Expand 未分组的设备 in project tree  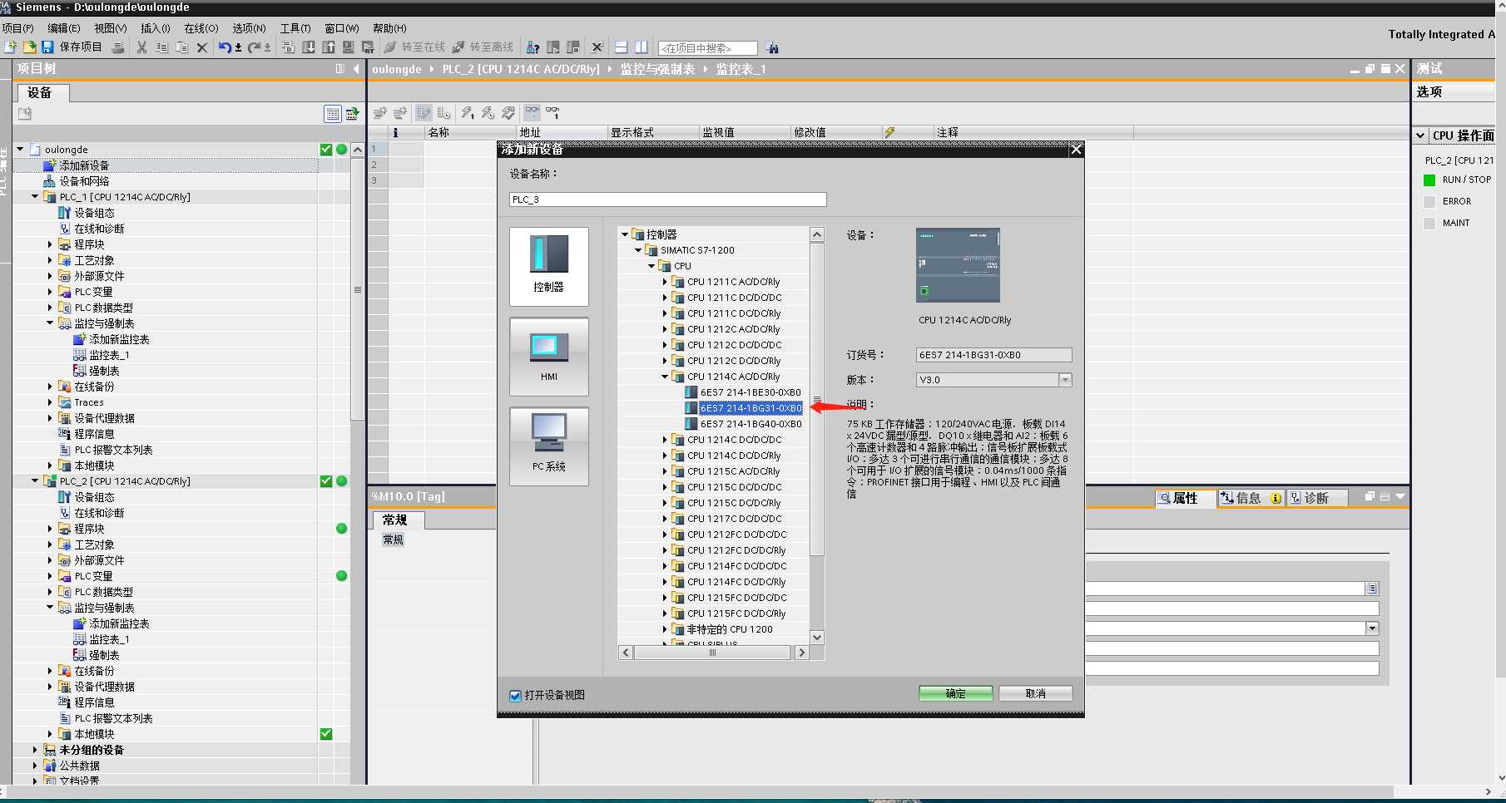pyautogui.click(x=35, y=750)
